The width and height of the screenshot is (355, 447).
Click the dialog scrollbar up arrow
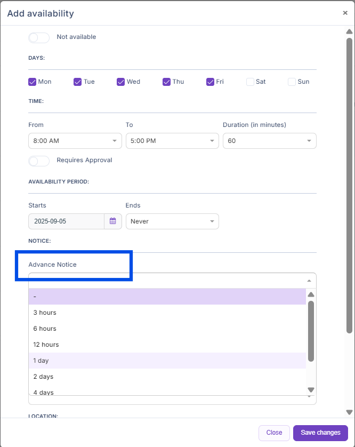[349, 31]
